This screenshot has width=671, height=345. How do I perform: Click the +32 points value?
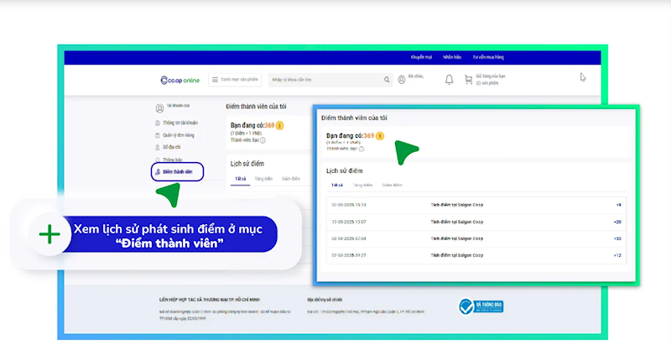(617, 239)
